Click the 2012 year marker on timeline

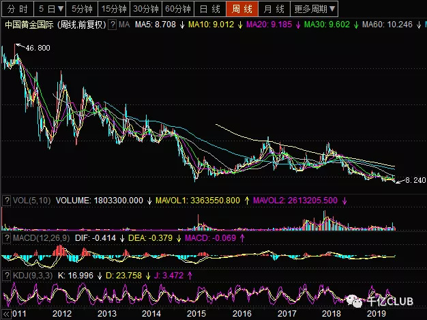(62, 314)
